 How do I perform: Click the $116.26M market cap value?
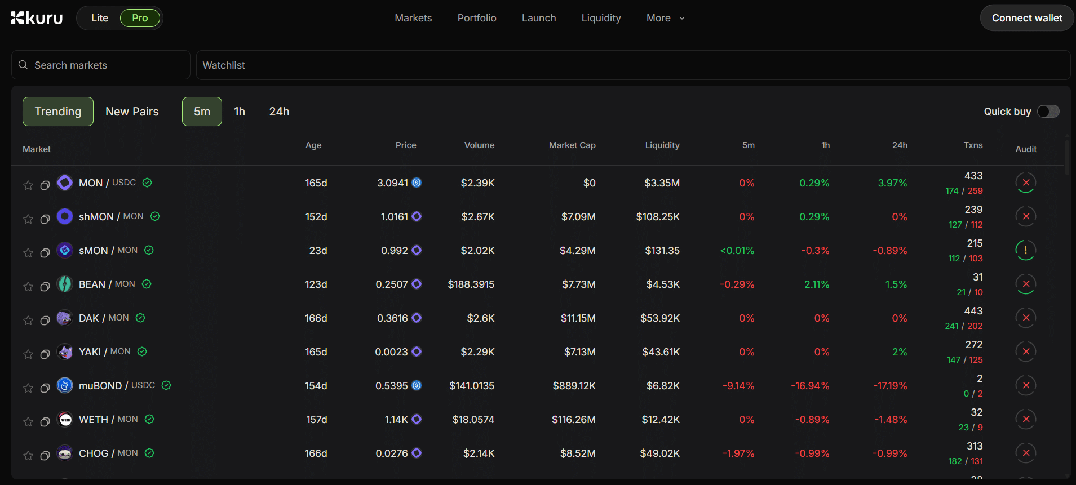click(x=573, y=419)
